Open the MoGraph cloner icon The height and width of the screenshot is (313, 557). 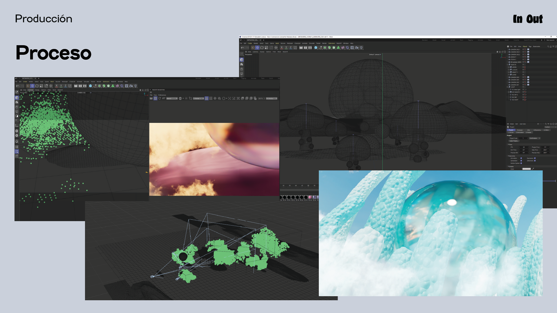click(338, 48)
